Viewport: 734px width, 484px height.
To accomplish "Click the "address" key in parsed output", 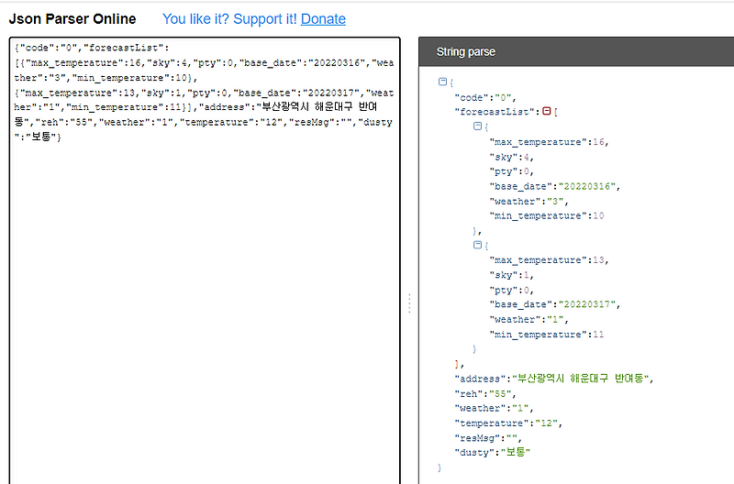I will [x=480, y=379].
